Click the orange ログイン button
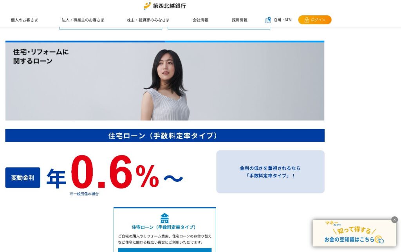The image size is (401, 252). [x=314, y=20]
